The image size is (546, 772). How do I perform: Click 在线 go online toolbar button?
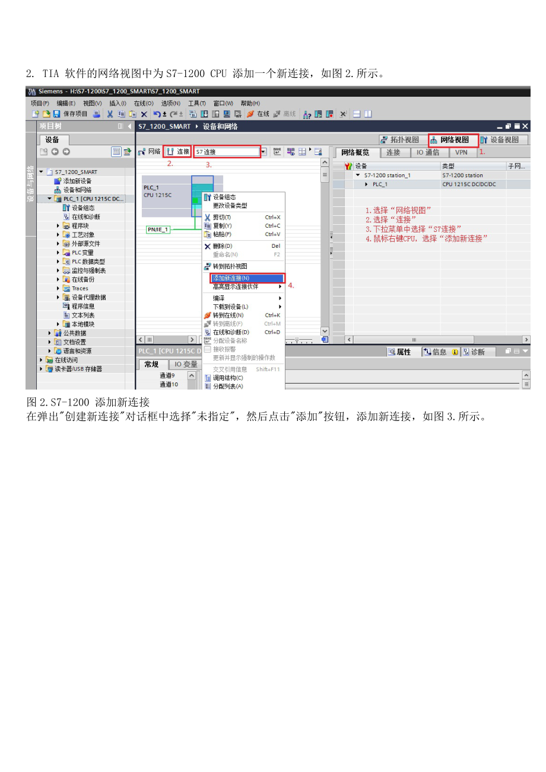click(x=257, y=114)
